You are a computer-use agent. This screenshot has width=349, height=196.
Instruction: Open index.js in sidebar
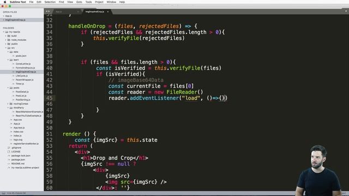coord(17,136)
